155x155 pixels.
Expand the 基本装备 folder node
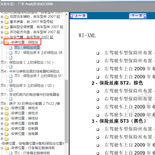[2, 22]
